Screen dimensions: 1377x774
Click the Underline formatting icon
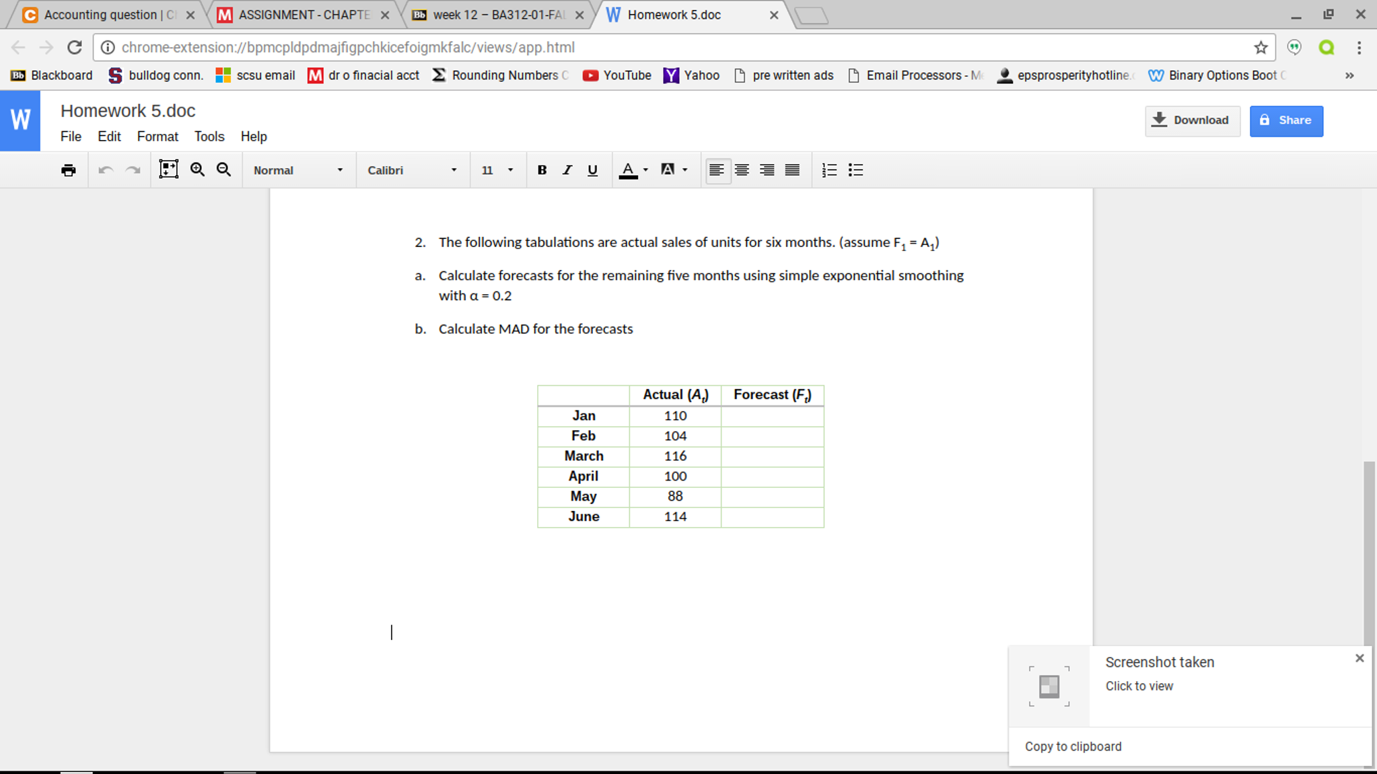591,170
